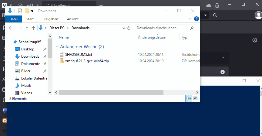Switch to details view in status bar
Viewport: 262px width, 136px height.
(189, 98)
